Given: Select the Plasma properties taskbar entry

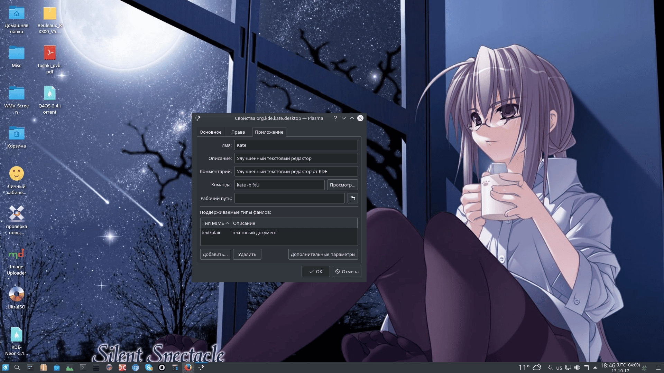Looking at the screenshot, I should click(x=201, y=367).
